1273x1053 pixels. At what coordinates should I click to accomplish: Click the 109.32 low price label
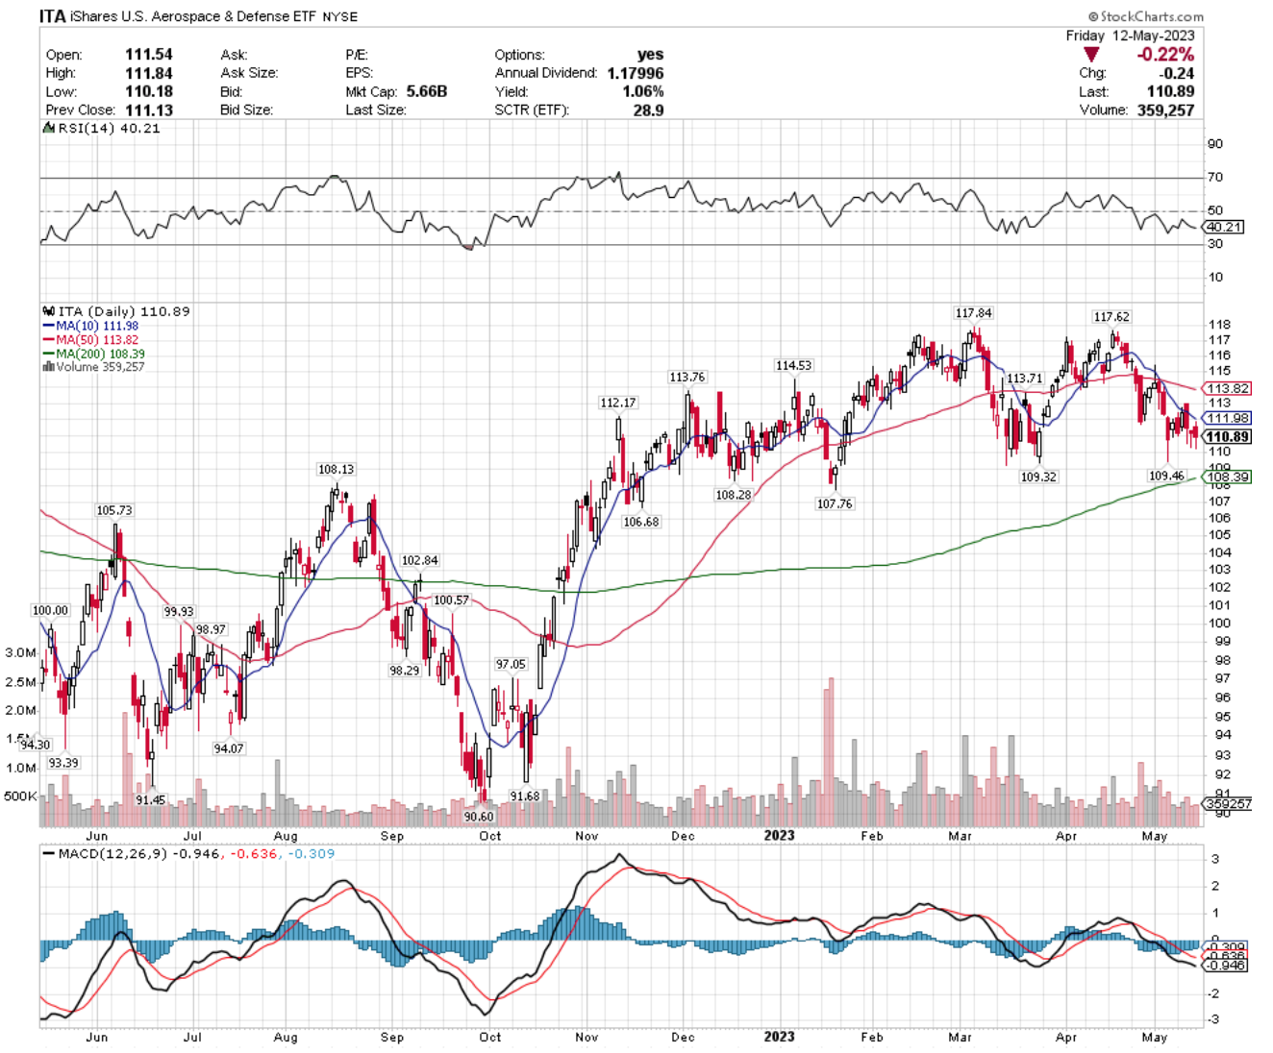tap(1038, 477)
